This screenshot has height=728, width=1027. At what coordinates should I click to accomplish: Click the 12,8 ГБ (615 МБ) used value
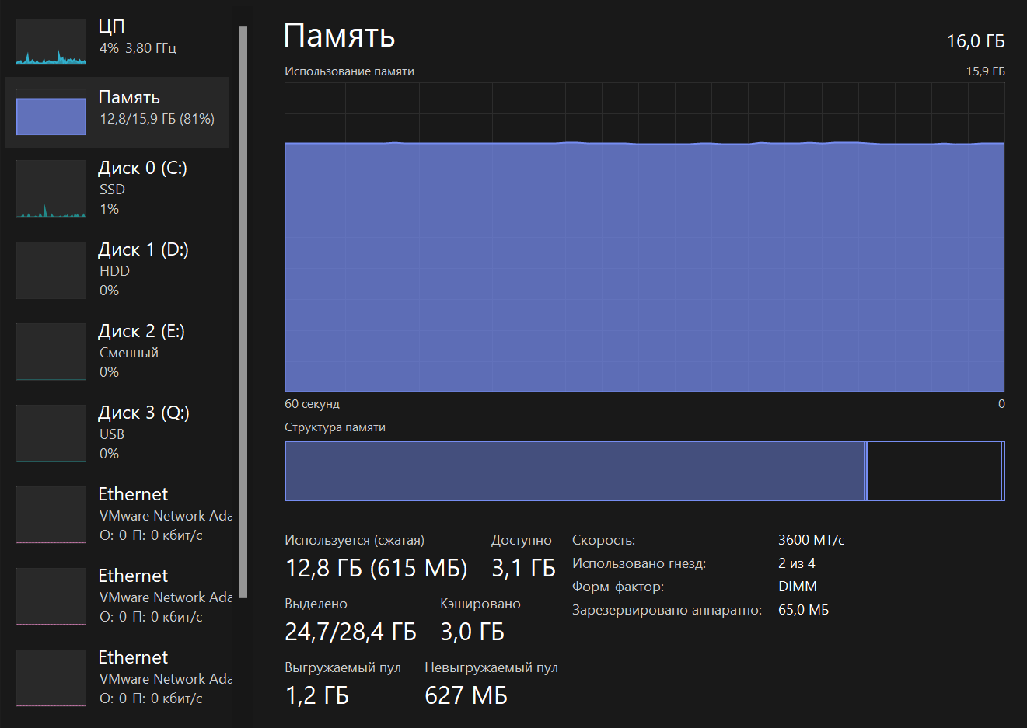click(x=376, y=569)
